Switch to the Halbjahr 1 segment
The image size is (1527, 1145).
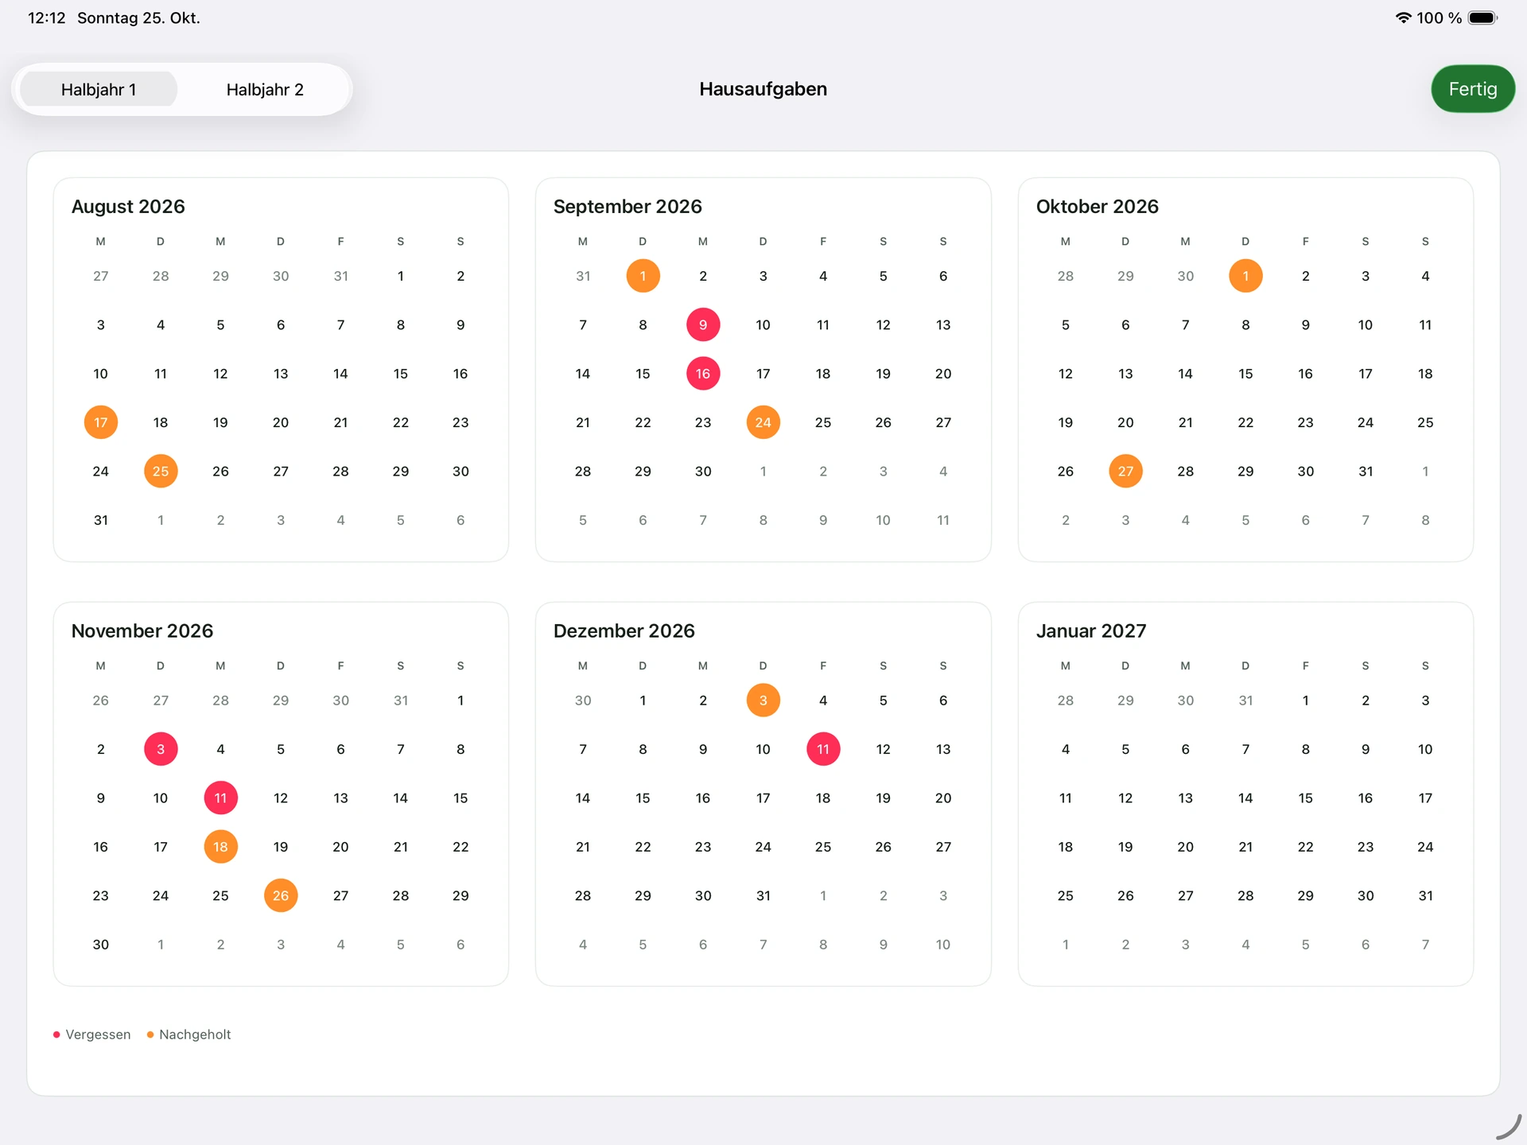click(99, 89)
